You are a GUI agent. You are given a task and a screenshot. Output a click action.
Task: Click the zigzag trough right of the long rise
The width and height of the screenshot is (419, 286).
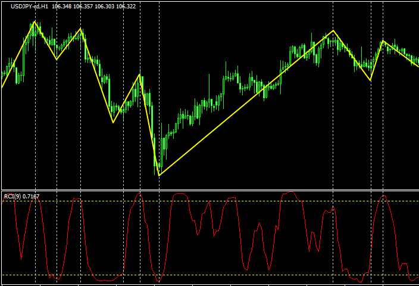click(x=370, y=80)
